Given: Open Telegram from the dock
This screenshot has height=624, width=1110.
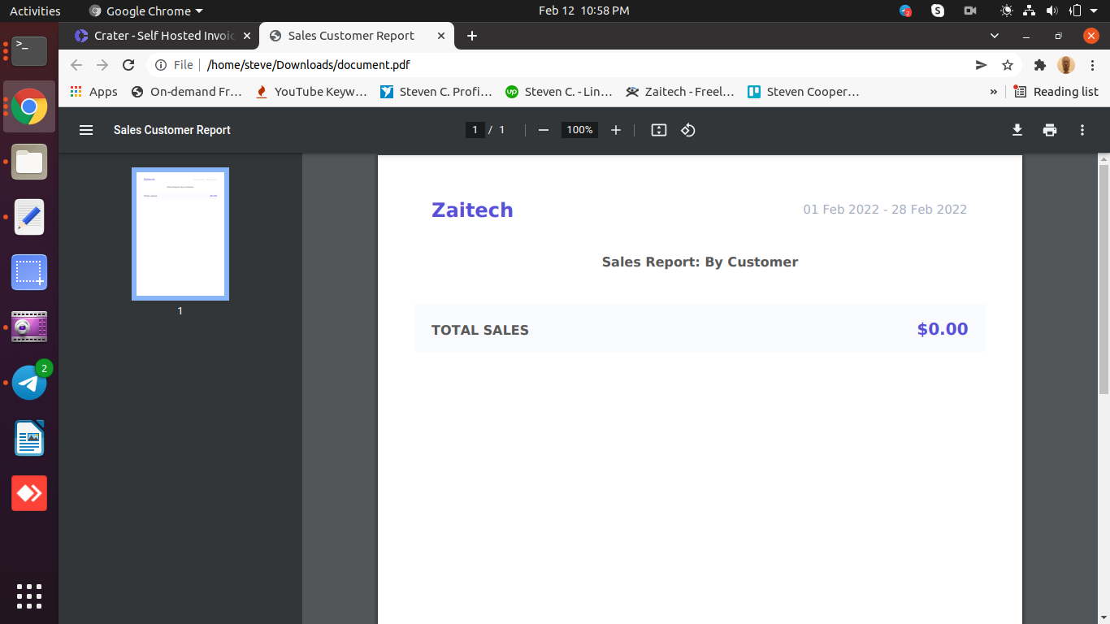Looking at the screenshot, I should point(29,383).
